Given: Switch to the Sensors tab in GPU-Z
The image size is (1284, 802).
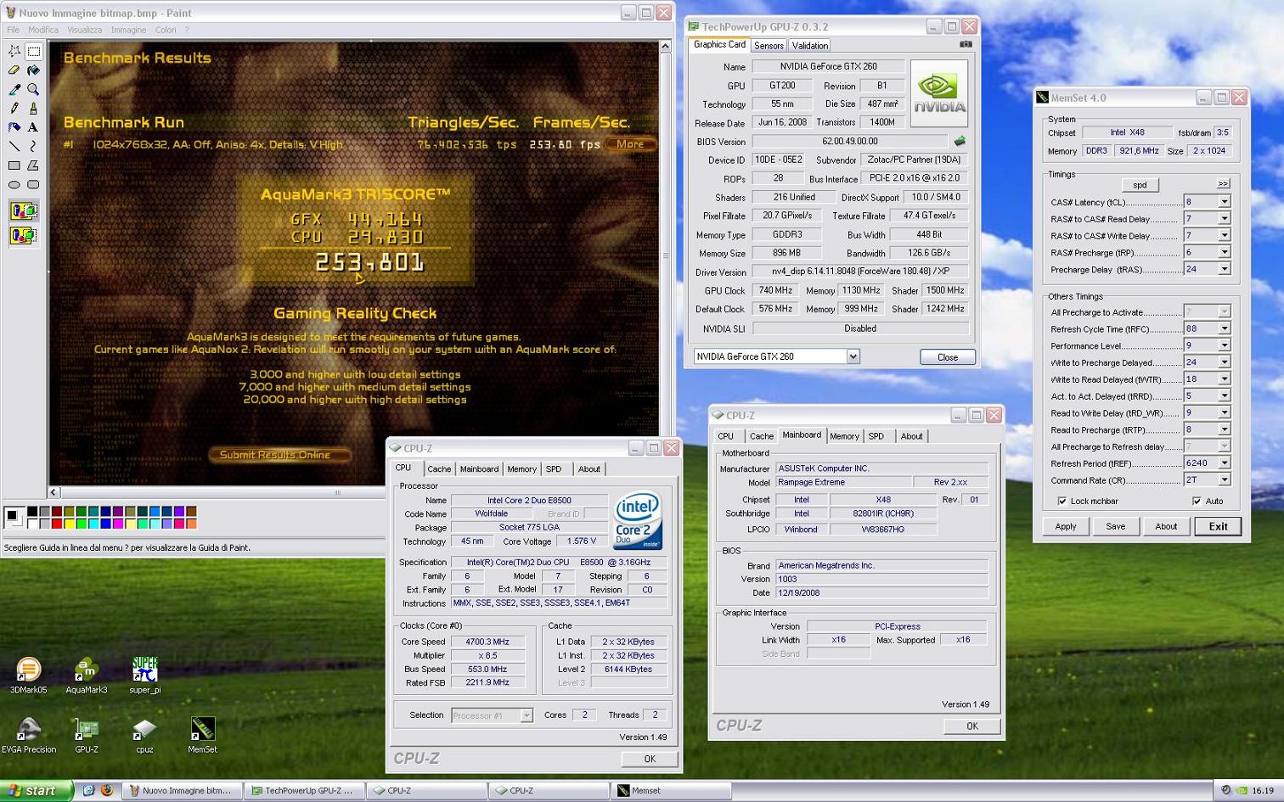Looking at the screenshot, I should (769, 46).
